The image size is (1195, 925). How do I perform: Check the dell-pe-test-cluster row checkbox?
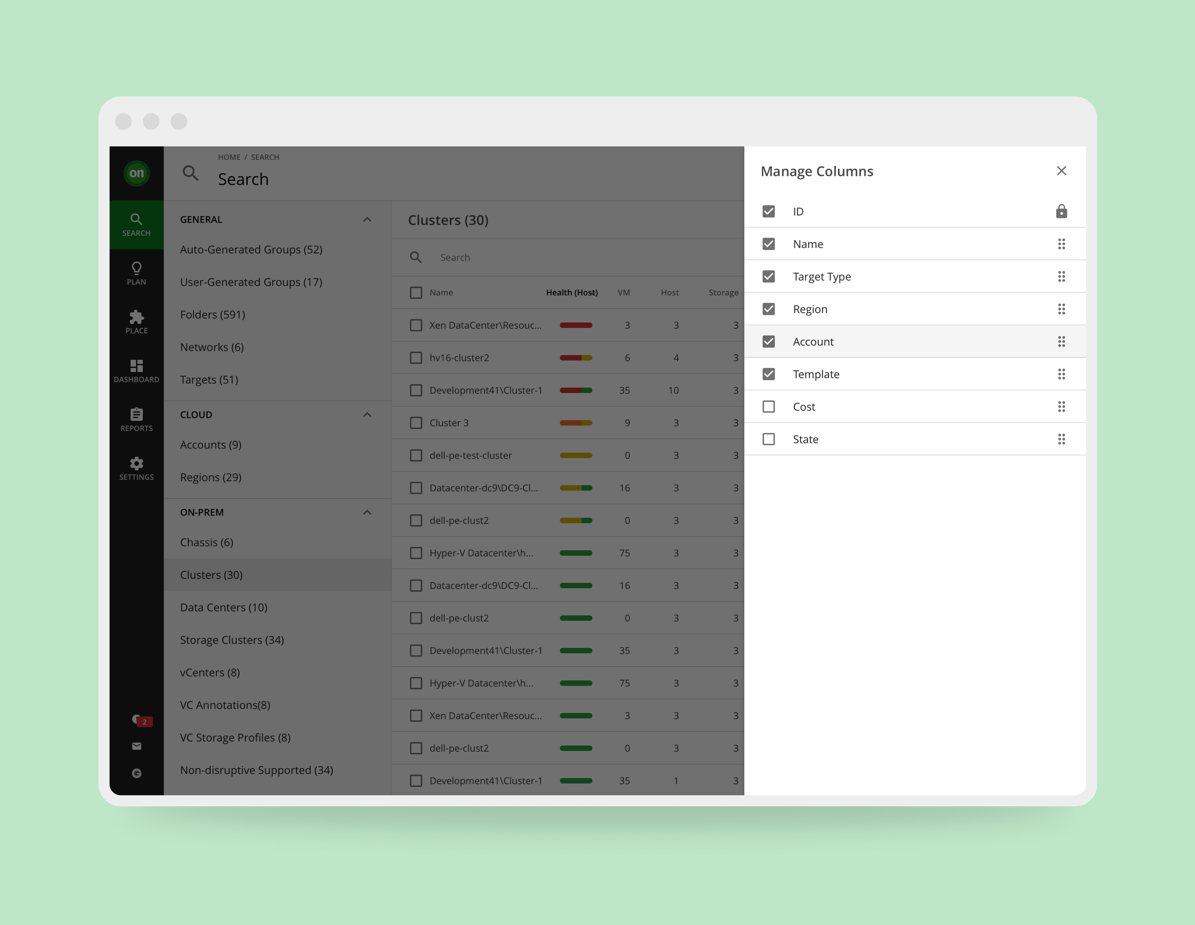coord(416,455)
